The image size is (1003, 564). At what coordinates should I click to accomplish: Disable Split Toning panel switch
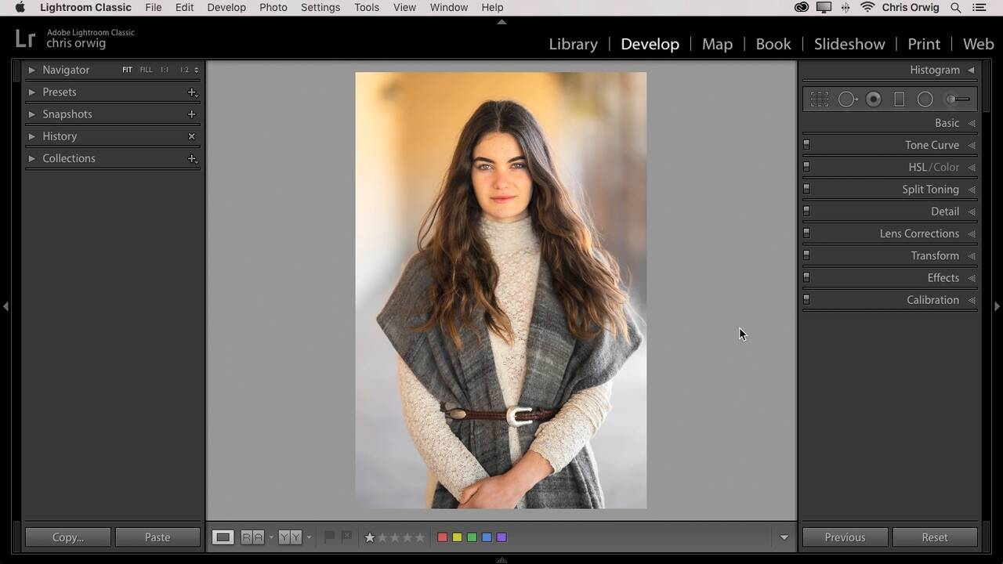tap(806, 189)
